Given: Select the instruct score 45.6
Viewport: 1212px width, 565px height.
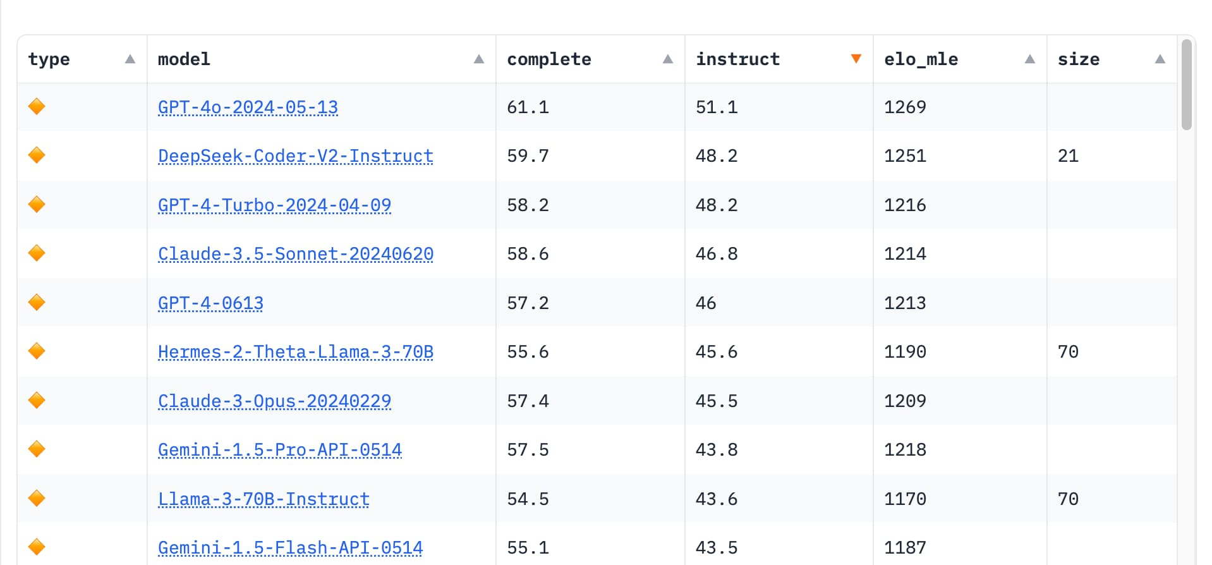Looking at the screenshot, I should click(717, 351).
